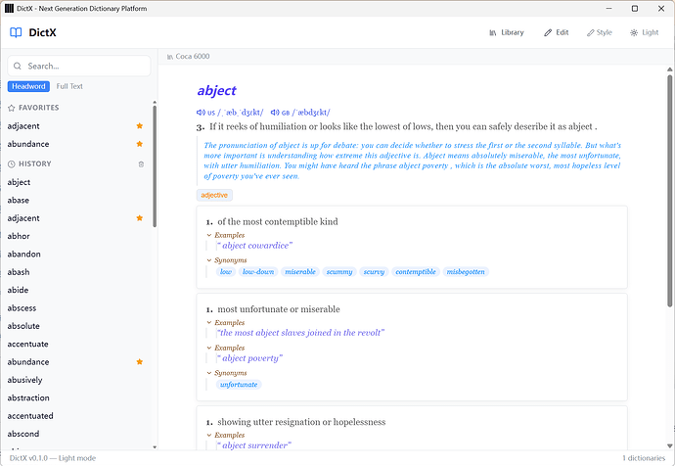Unfavorite abundance in Favorites list

(x=140, y=144)
